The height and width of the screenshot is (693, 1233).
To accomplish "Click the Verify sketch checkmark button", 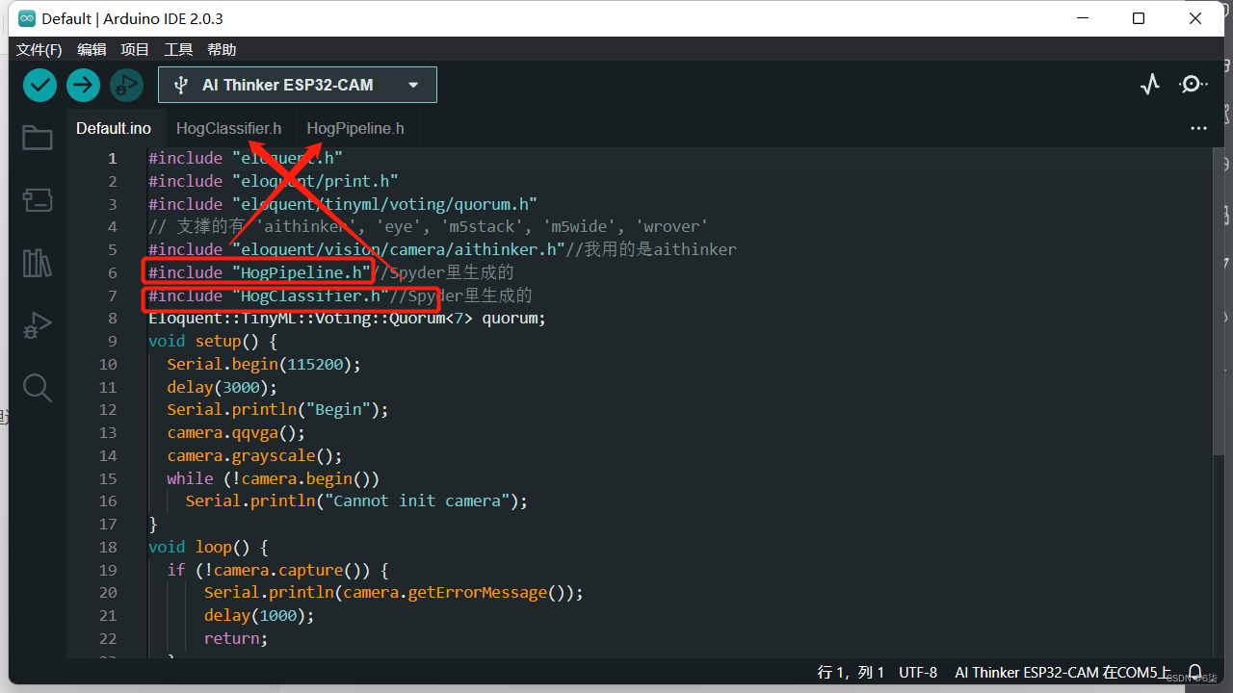I will (39, 85).
